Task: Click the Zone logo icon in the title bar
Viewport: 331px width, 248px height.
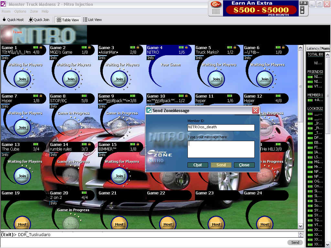Action: tap(3, 4)
